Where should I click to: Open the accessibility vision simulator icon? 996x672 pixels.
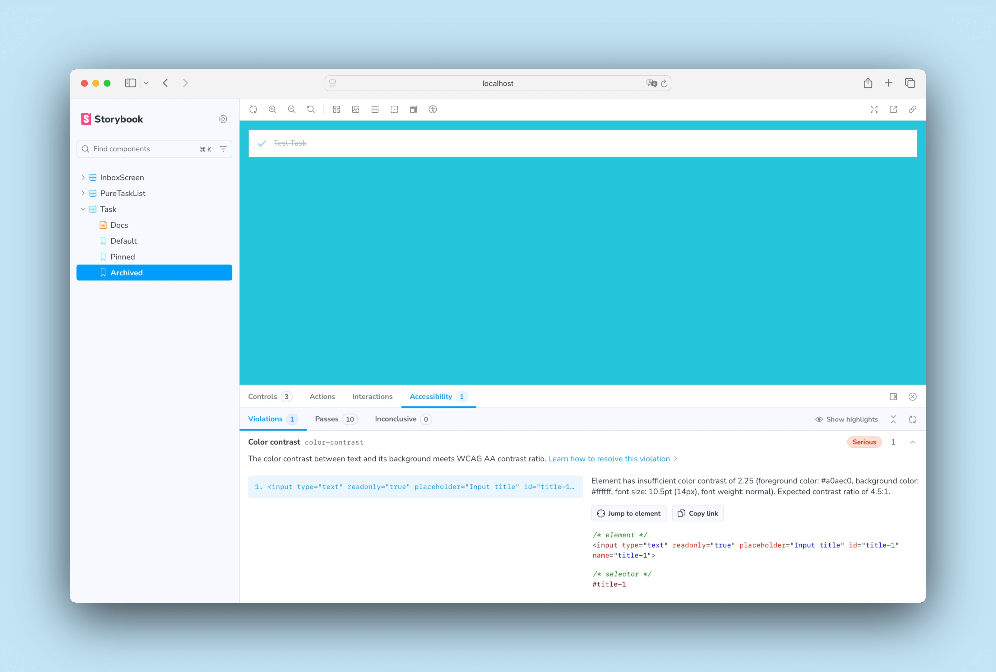click(x=433, y=109)
